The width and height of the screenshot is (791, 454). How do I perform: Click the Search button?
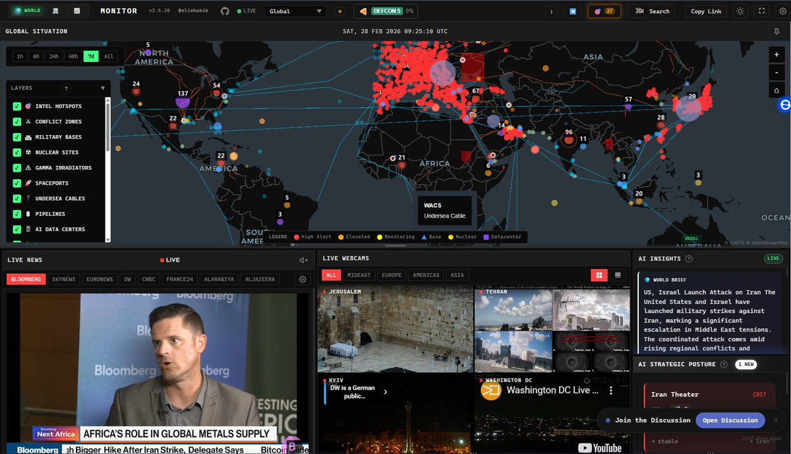pyautogui.click(x=652, y=11)
